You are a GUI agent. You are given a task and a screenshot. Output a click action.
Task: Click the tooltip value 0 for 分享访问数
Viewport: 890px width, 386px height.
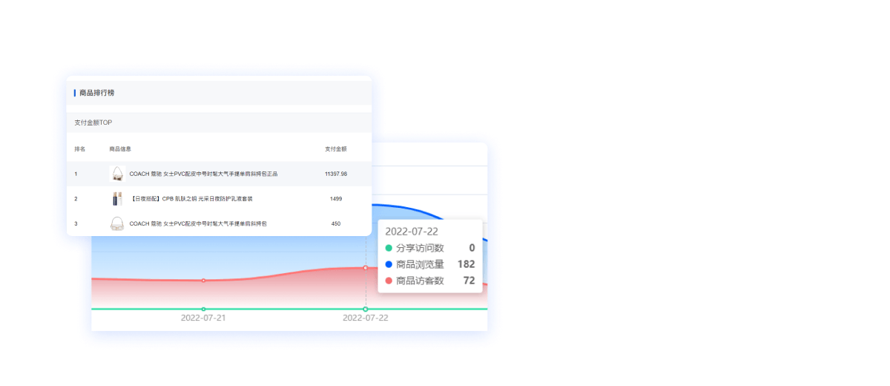point(472,248)
